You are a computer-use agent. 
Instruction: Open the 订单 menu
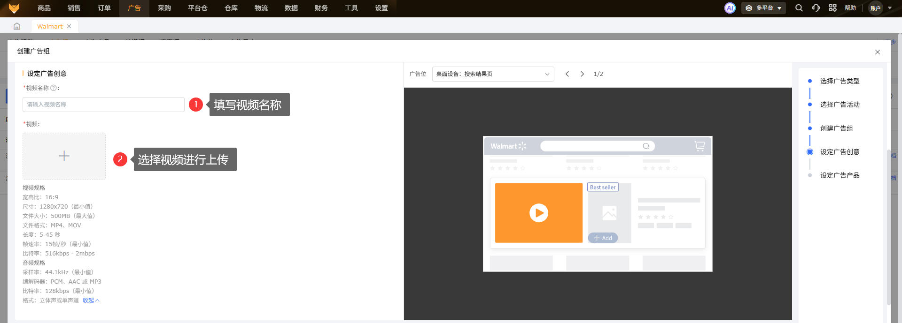click(x=104, y=8)
